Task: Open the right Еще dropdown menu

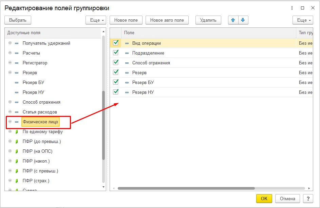Action: click(303, 20)
